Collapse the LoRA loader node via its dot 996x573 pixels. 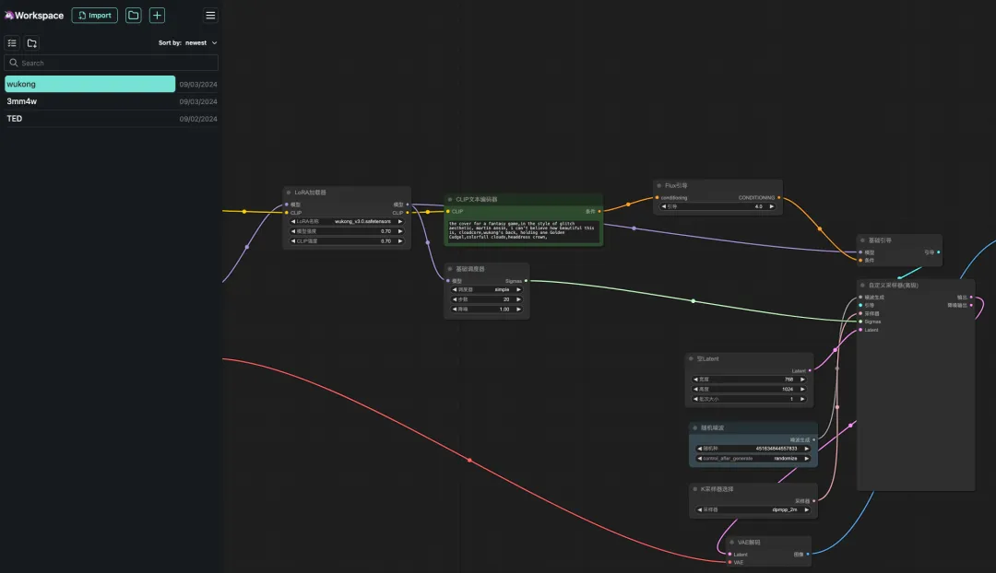[289, 193]
